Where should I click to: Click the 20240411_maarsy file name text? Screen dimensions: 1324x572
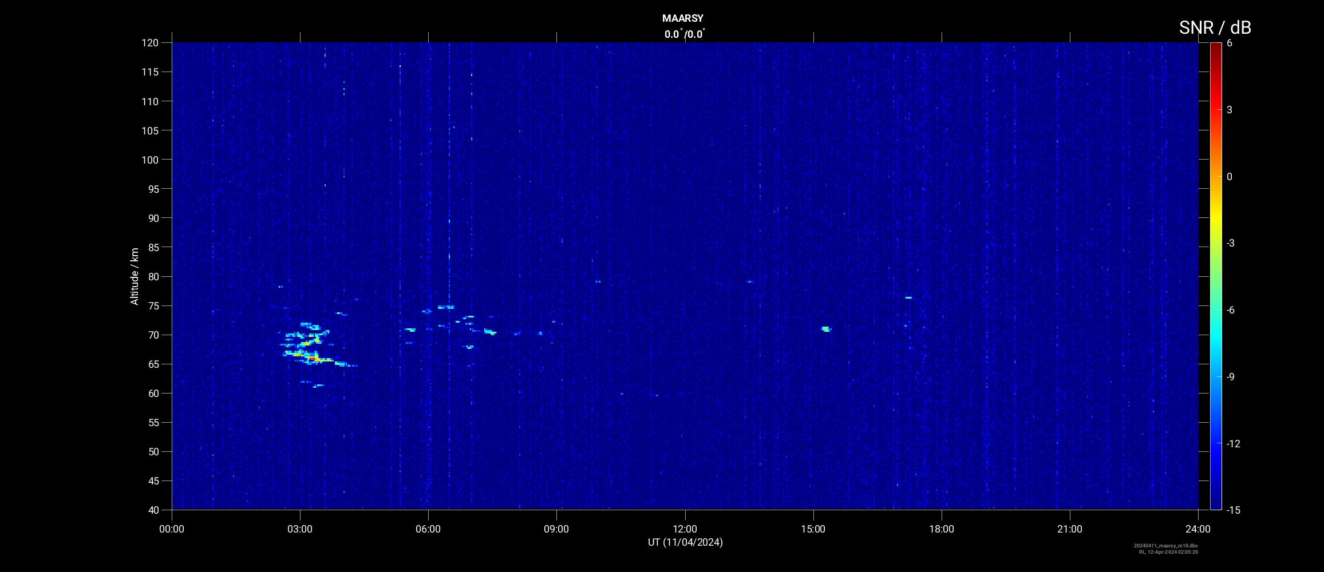click(1166, 546)
